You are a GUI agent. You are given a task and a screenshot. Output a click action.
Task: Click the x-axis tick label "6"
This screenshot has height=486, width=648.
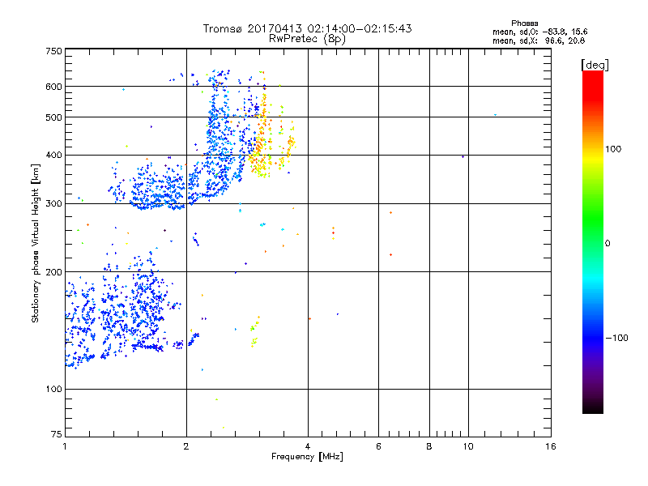tap(378, 446)
